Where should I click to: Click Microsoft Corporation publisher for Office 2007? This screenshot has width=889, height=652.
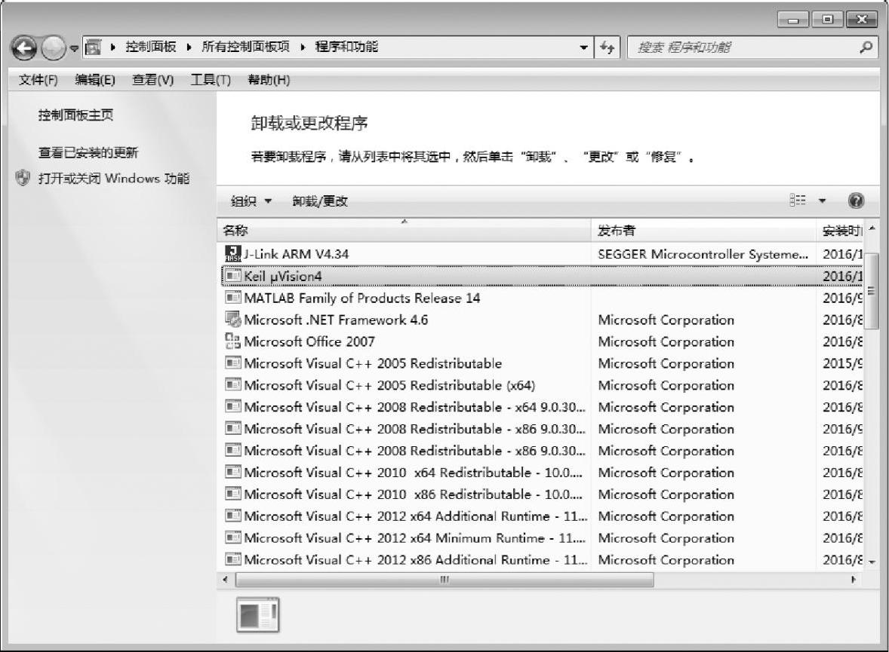click(x=666, y=341)
